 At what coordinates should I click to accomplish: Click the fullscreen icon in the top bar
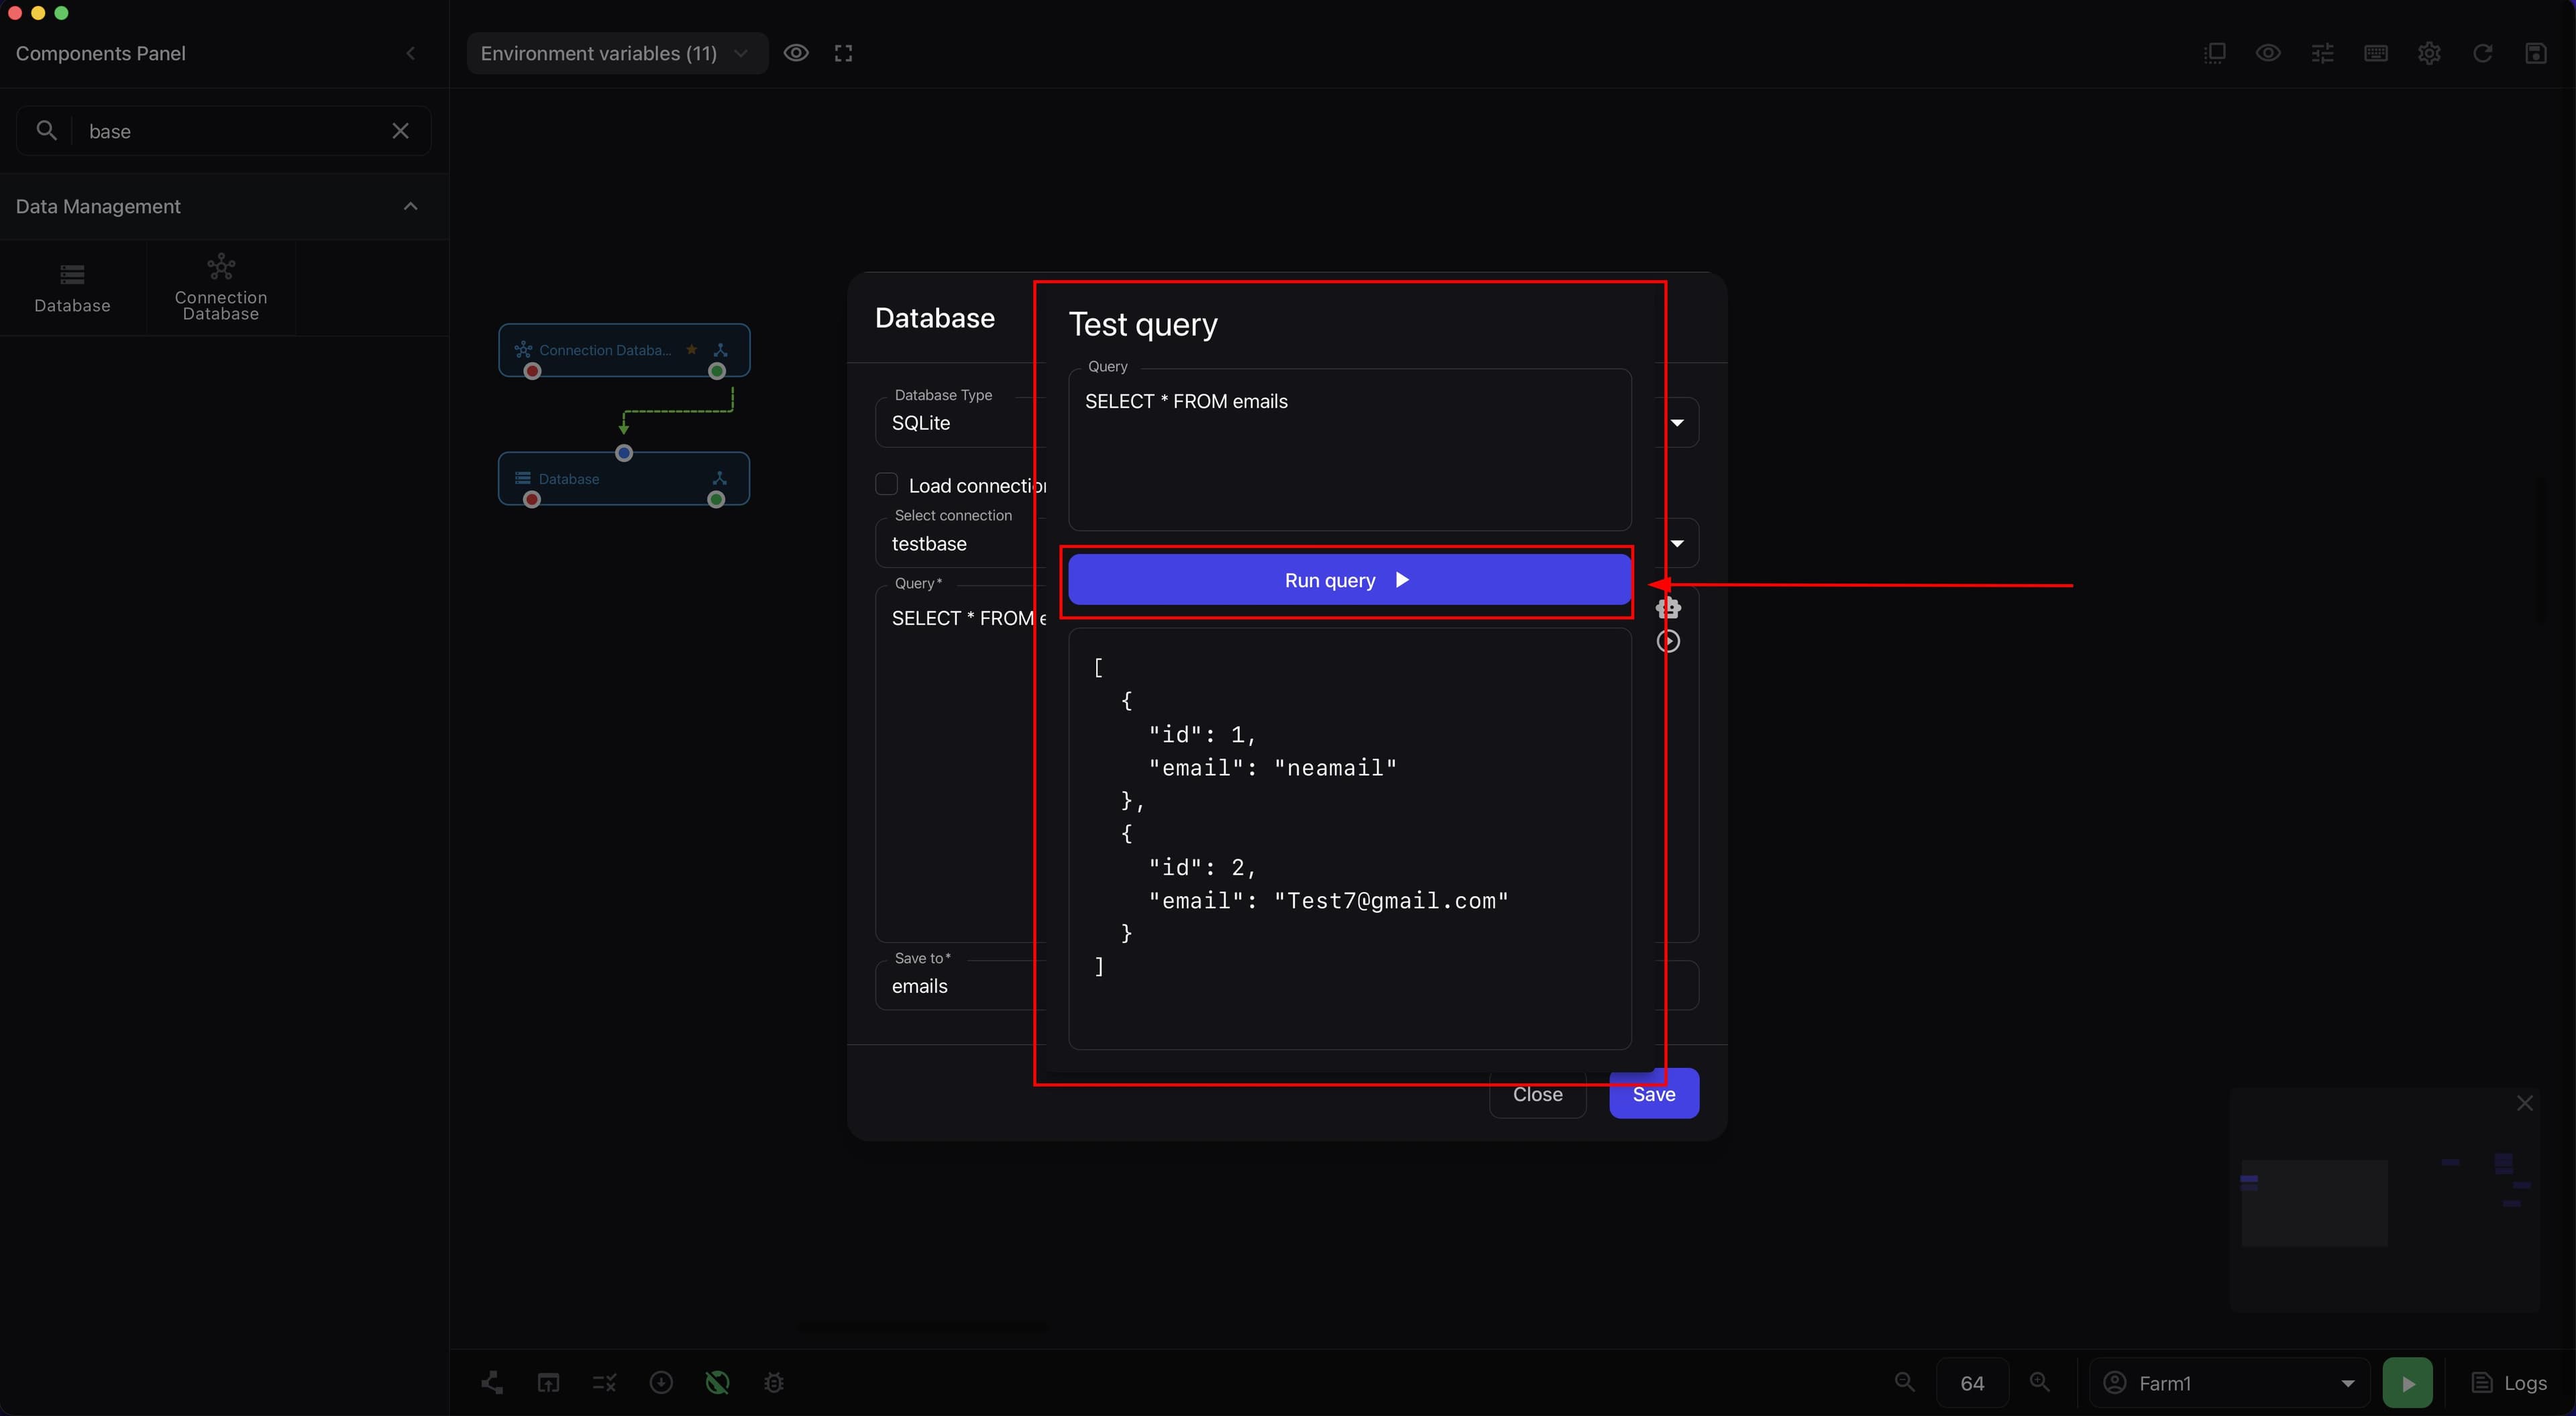(x=843, y=53)
